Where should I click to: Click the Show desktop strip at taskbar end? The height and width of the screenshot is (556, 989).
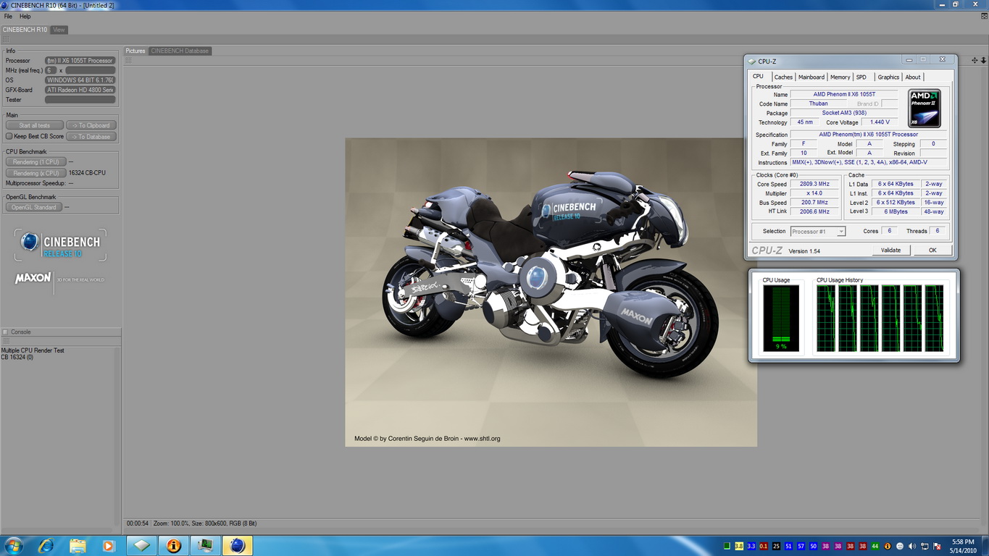984,546
